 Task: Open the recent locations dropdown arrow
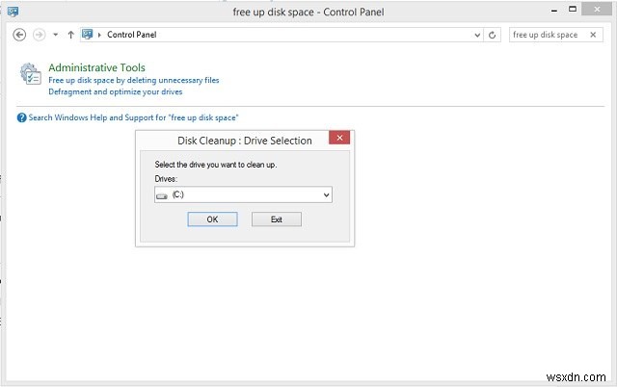click(x=56, y=35)
